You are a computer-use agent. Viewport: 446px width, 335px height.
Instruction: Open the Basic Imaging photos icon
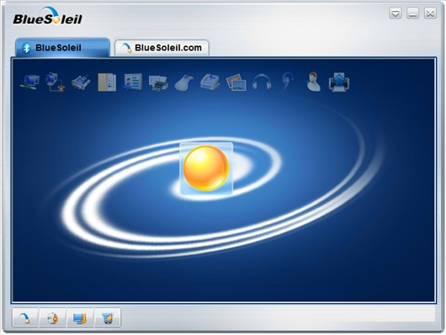point(236,82)
